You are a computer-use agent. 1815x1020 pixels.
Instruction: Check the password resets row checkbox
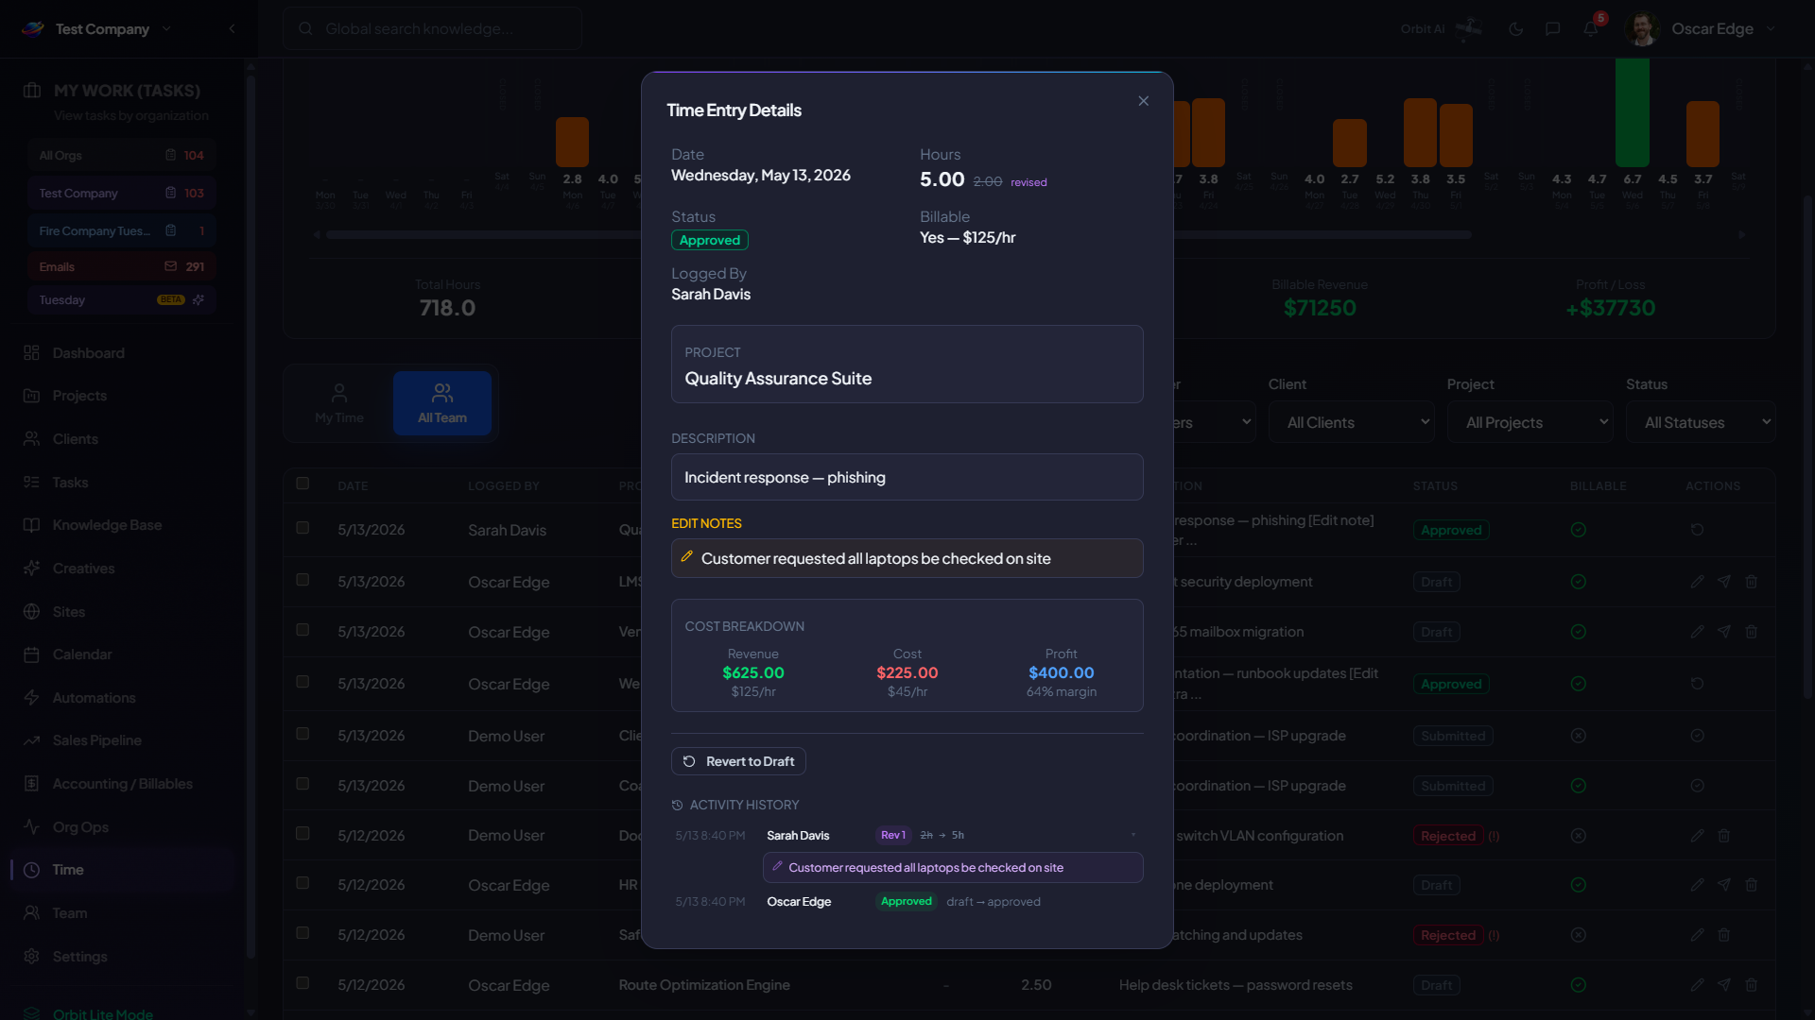[x=302, y=983]
